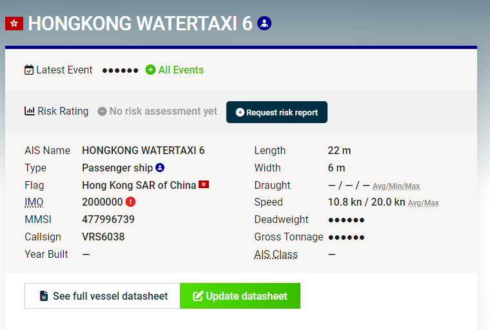Reveal the hidden Gross Tonnage dots

click(346, 237)
